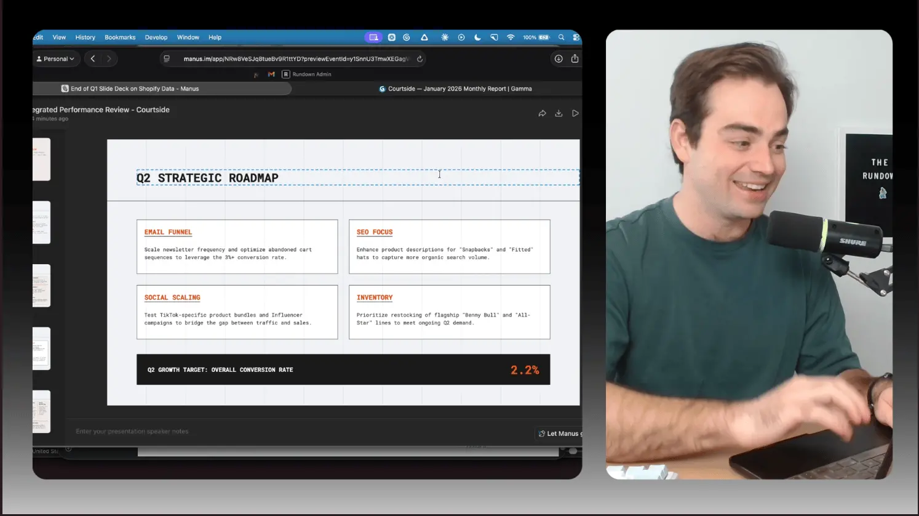
Task: Open the Rundown Admin bookmark
Action: (x=307, y=75)
